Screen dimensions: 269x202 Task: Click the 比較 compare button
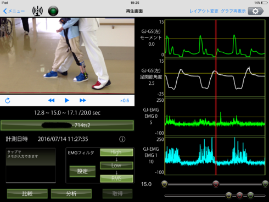tap(27, 194)
